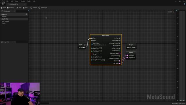This screenshot has width=186, height=105.
Task: Click the Loop Start input pin
Action: 92,57
